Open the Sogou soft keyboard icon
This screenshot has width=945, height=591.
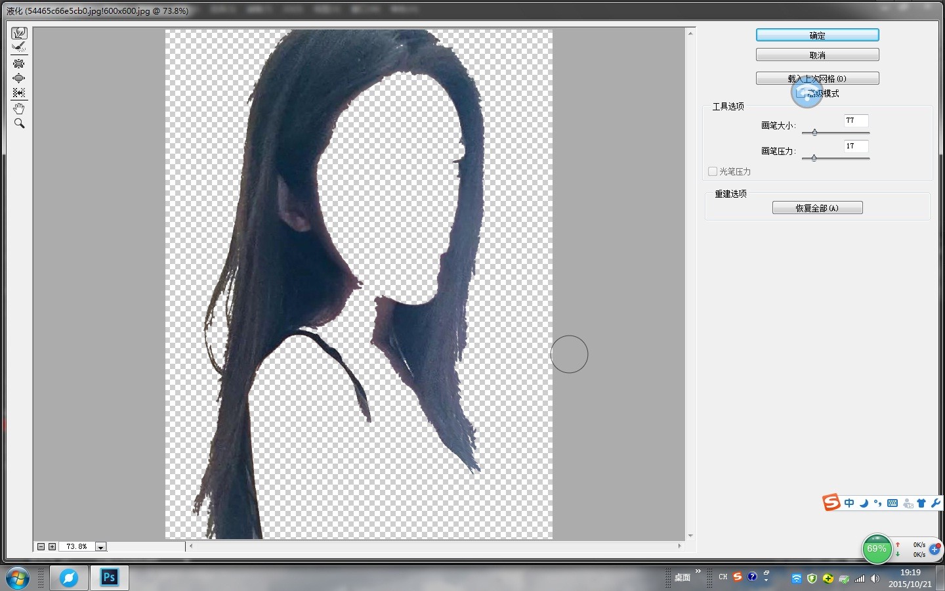click(x=892, y=503)
